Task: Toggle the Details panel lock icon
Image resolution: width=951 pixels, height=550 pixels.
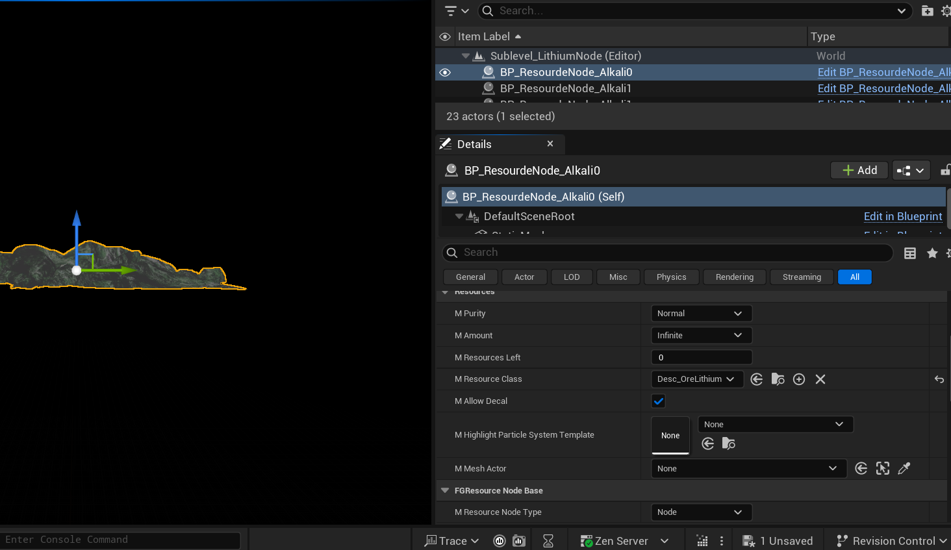Action: coord(946,170)
